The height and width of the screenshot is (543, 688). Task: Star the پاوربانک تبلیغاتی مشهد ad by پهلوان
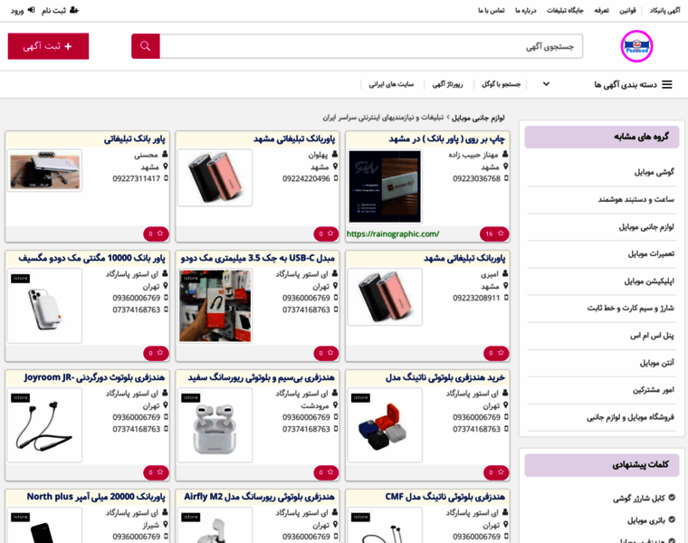coord(326,233)
